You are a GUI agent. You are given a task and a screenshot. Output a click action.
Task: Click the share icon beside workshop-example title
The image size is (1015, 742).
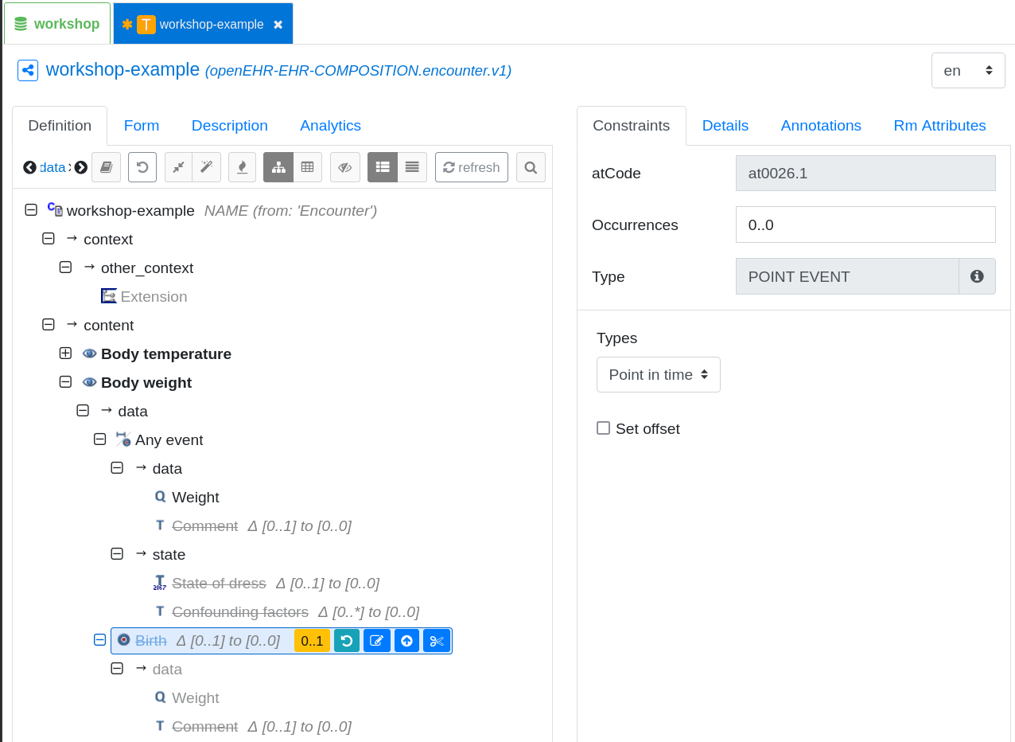pyautogui.click(x=28, y=70)
